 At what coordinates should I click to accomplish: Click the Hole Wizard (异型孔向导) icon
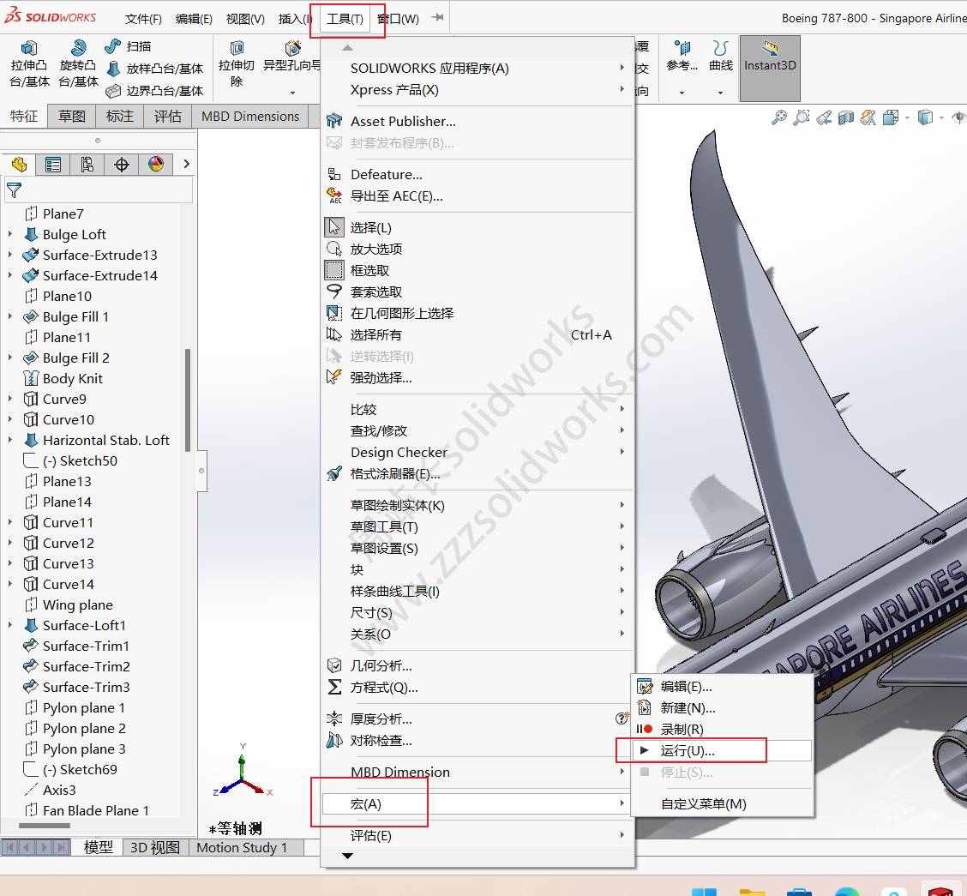point(292,48)
